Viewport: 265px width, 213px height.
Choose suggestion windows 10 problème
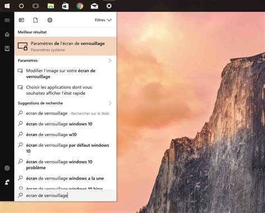(x=65, y=164)
